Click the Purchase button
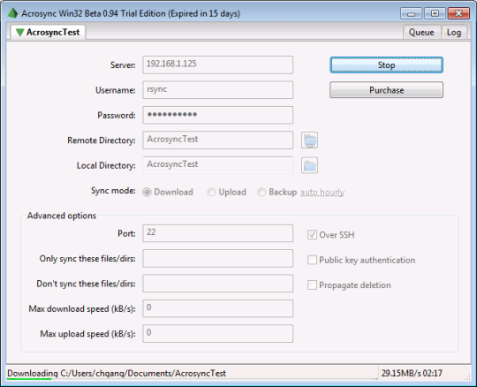Screen dimensions: 477x387 coord(386,90)
